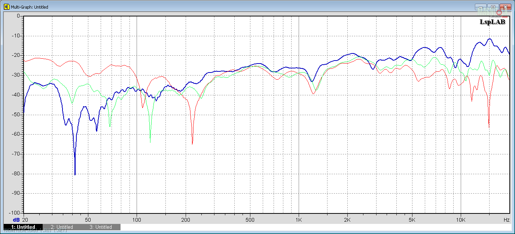This screenshot has width=515, height=234.
Task: Click the -50 label on dB axis
Action: [x=16, y=114]
